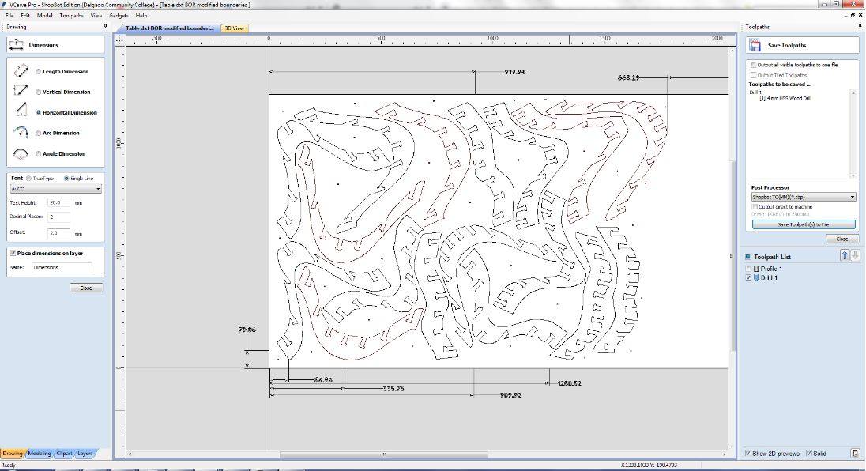Click the Toolpath List blue square icon
866x471 pixels.
click(x=747, y=257)
